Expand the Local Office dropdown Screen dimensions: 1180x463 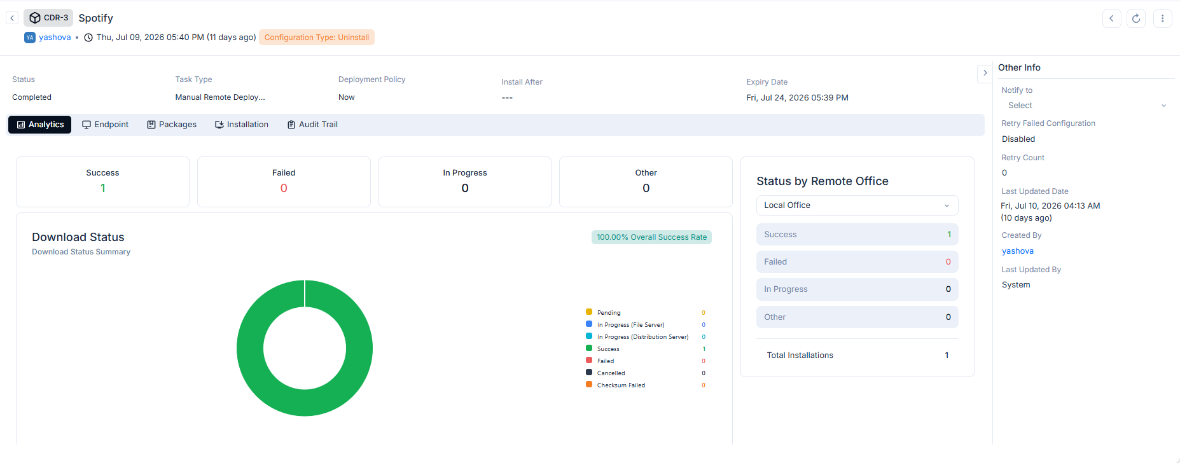click(x=857, y=205)
